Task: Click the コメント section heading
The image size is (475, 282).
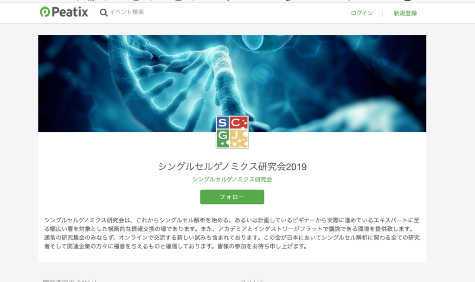Action: [251, 281]
